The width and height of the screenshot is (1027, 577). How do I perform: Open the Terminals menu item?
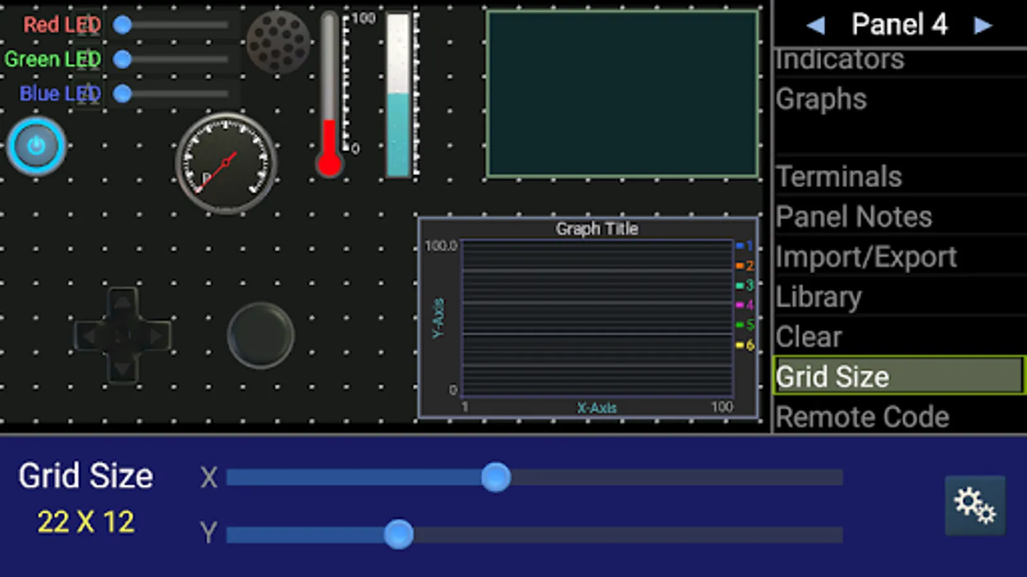(x=899, y=176)
